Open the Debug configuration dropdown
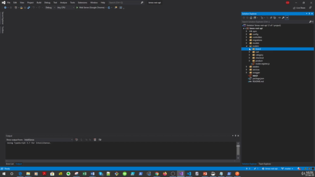The image size is (315, 177). (50, 8)
